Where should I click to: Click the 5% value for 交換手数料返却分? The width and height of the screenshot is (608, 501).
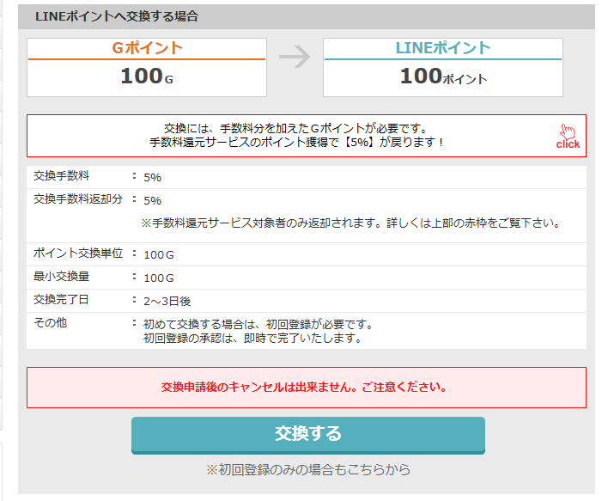[152, 200]
